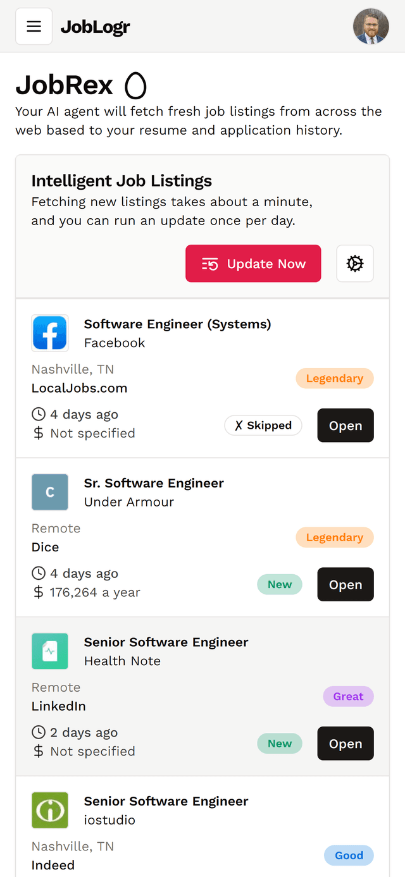Click the Update Now button
The width and height of the screenshot is (405, 877).
[x=253, y=264]
